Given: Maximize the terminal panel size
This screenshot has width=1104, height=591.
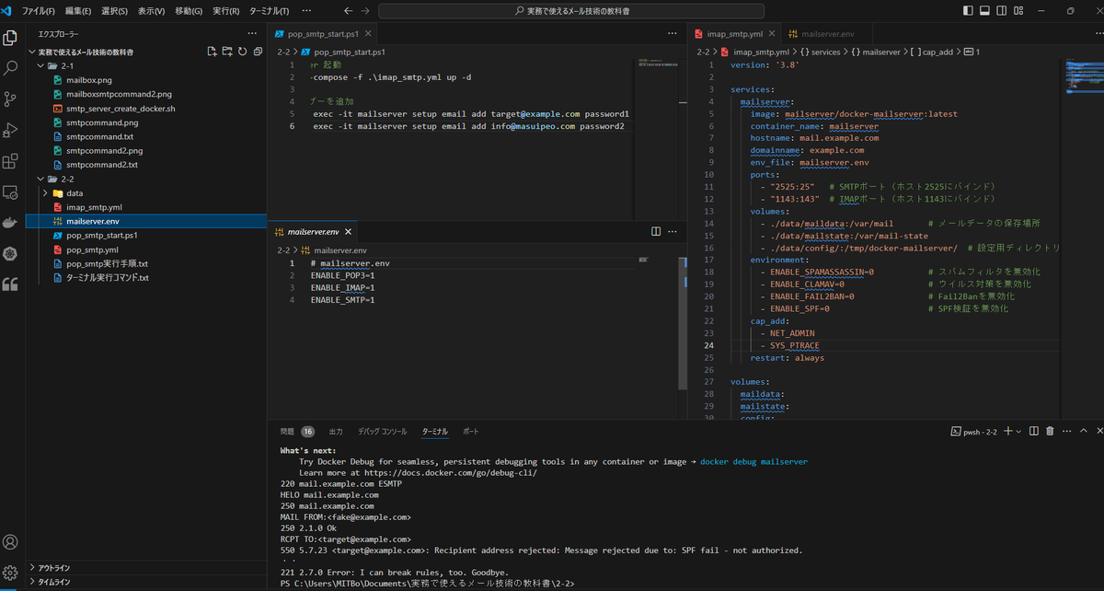Looking at the screenshot, I should tap(1083, 431).
